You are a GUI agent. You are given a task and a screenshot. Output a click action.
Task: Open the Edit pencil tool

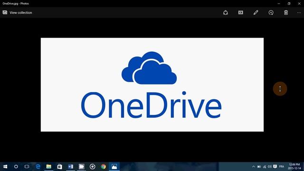256,13
